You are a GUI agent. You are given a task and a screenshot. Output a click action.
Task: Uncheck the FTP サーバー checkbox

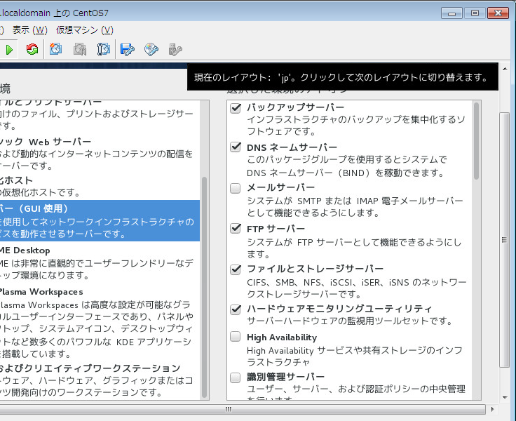click(x=236, y=228)
